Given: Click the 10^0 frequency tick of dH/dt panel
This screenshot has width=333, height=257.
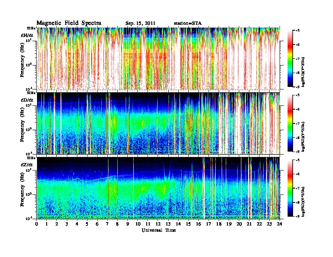Looking at the screenshot, I should click(x=29, y=65).
